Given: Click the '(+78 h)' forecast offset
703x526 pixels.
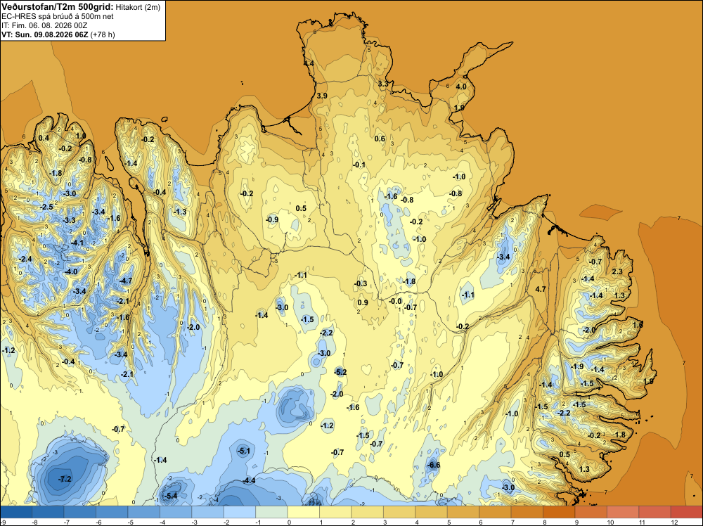Looking at the screenshot, I should (103, 34).
